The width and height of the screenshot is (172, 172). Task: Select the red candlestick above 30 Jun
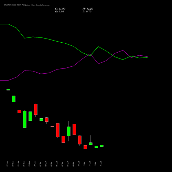click(36, 109)
